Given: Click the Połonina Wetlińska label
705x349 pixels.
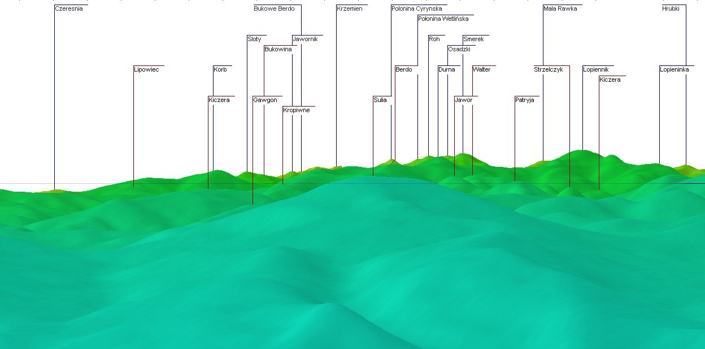Looking at the screenshot, I should coord(443,19).
